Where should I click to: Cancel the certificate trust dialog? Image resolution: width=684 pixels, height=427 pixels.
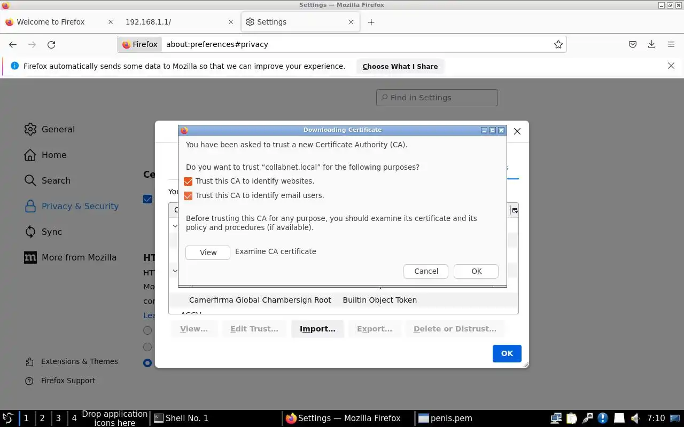pyautogui.click(x=426, y=271)
